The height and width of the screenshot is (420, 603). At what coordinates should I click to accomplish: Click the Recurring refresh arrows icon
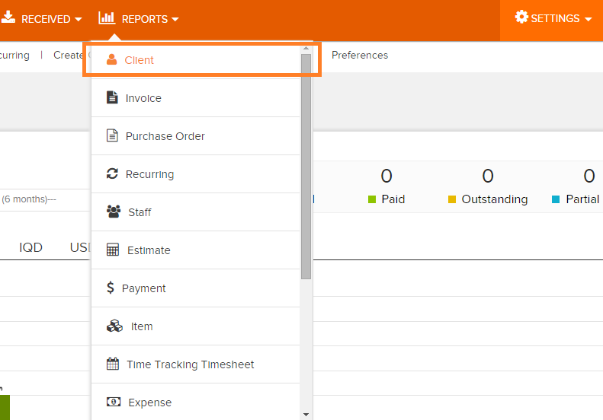[112, 173]
